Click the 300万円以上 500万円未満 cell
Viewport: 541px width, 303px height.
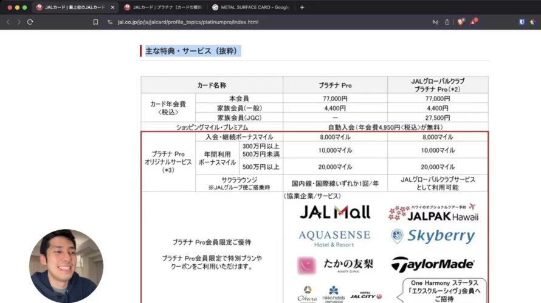point(261,150)
